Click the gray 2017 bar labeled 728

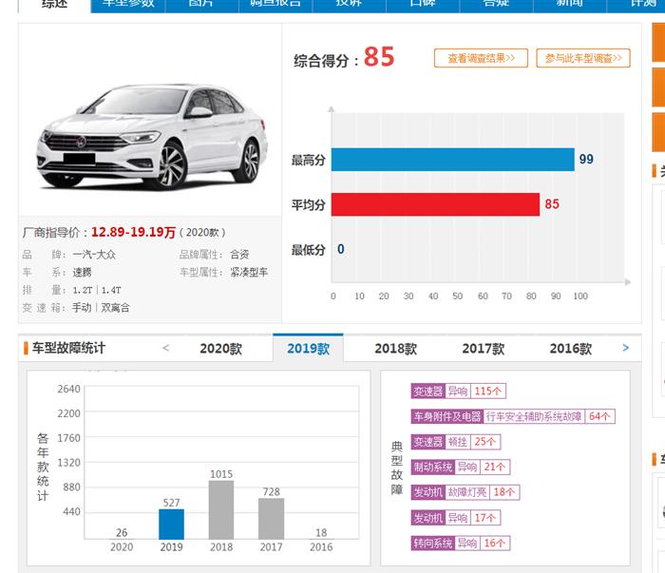click(x=272, y=519)
